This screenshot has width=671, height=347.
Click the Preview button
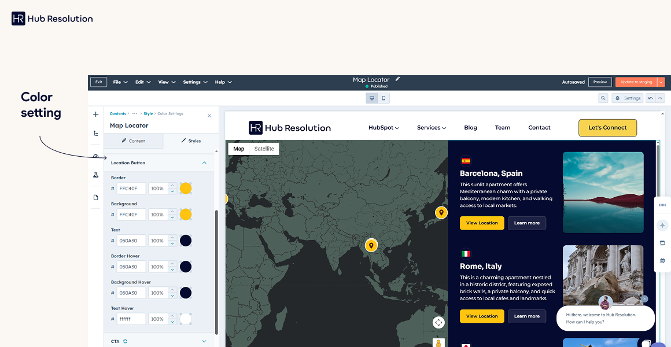[x=600, y=82]
